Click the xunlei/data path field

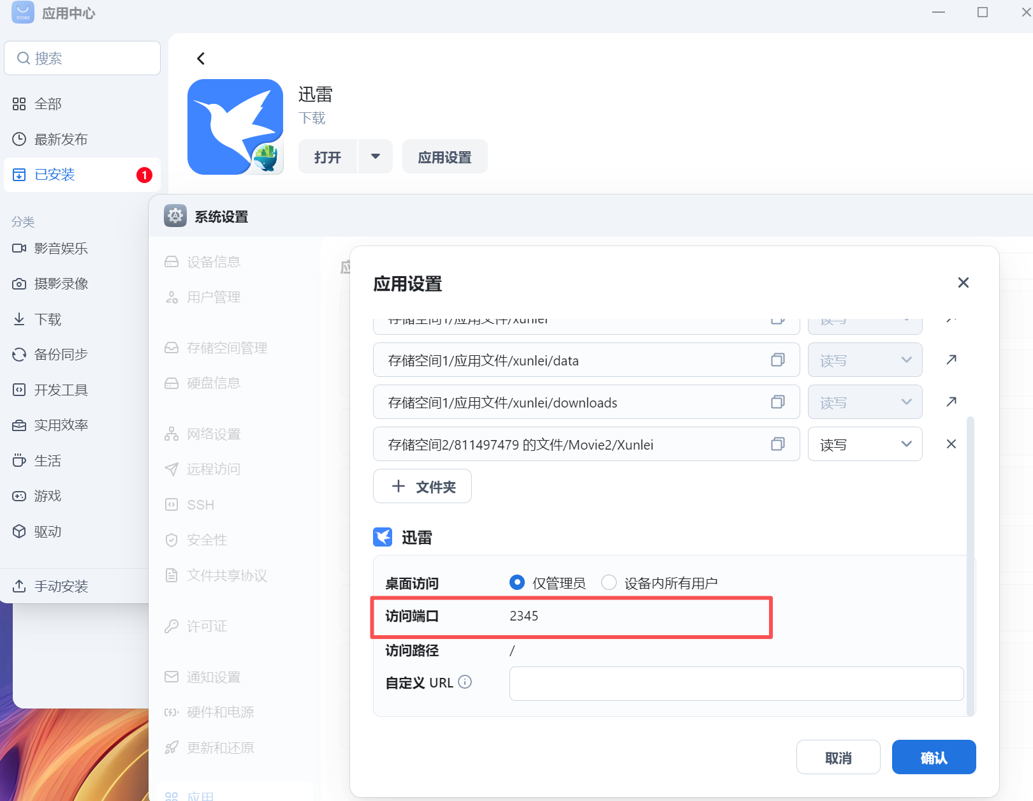tap(587, 360)
